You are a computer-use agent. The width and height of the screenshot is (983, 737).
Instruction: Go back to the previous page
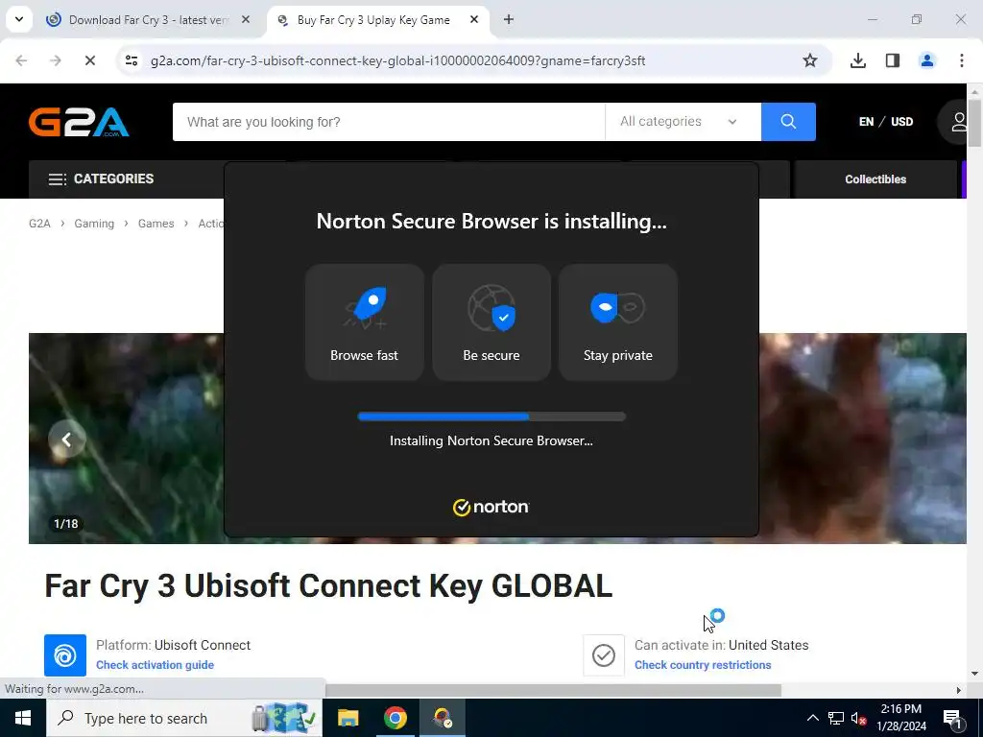[21, 60]
